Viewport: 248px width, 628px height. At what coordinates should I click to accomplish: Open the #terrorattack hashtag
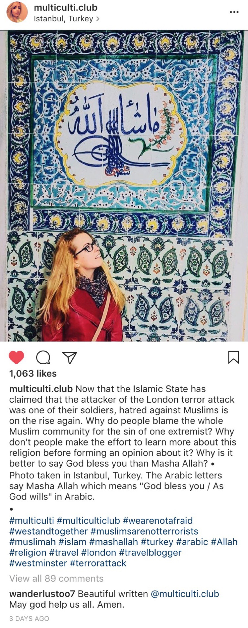point(98,563)
